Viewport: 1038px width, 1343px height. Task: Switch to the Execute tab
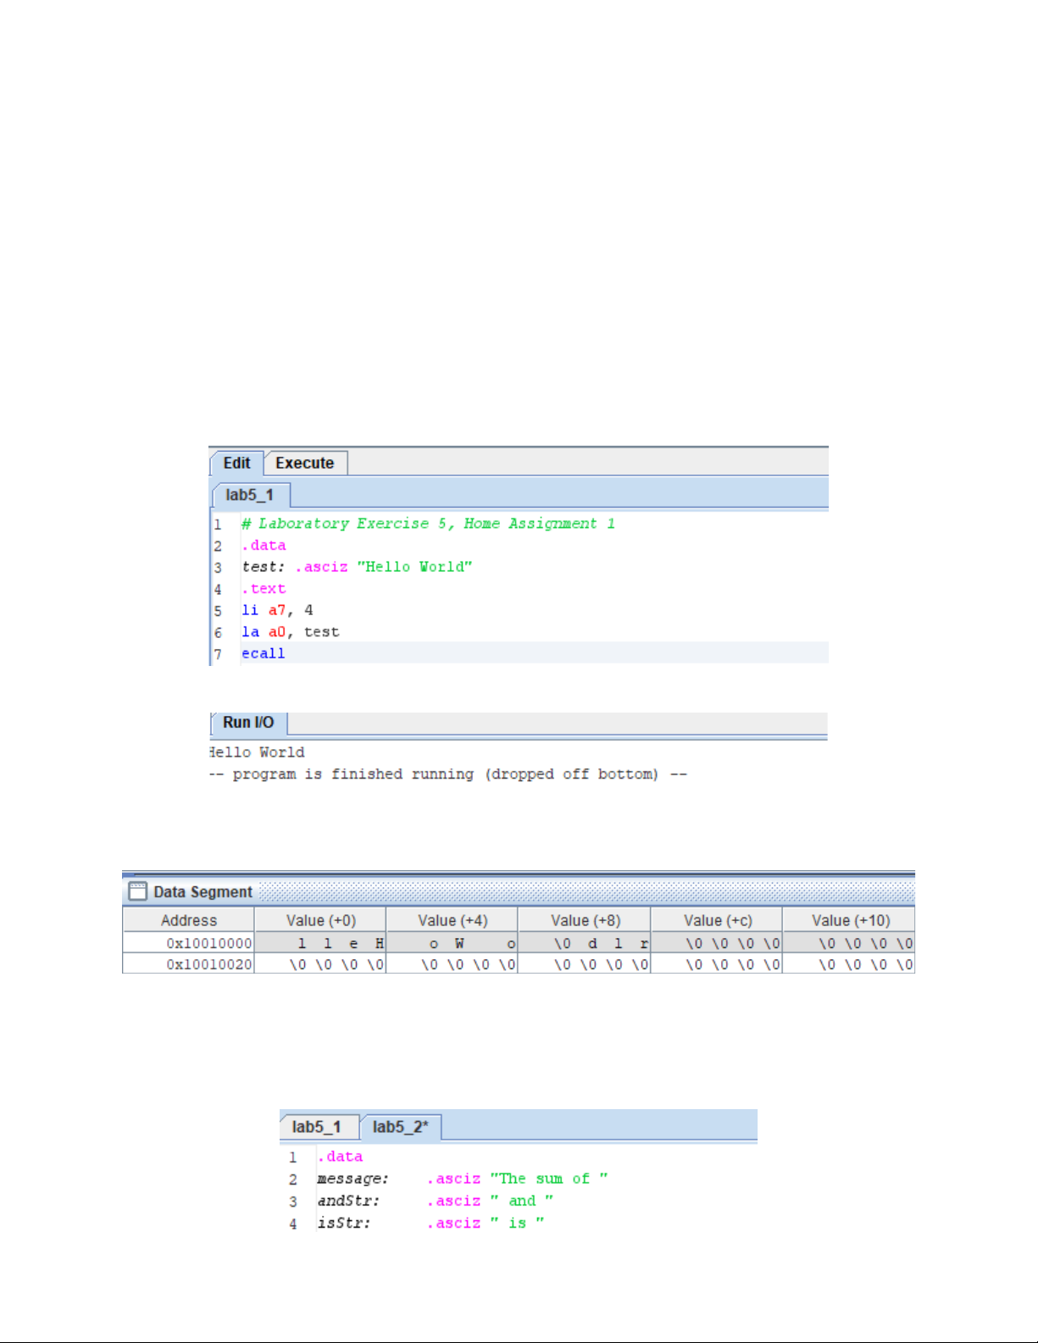(304, 463)
